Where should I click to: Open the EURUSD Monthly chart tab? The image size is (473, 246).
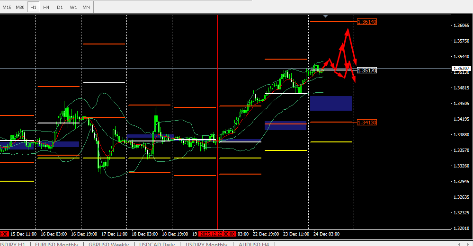point(56,244)
